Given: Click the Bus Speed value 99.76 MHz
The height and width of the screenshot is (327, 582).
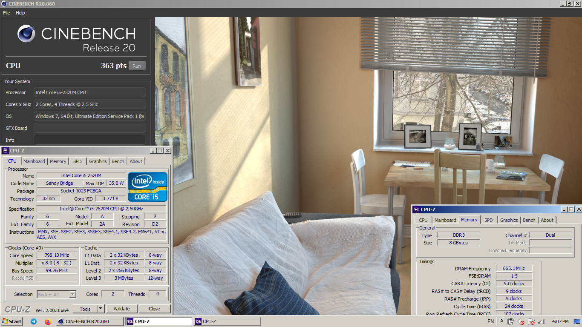Looking at the screenshot, I should click(x=57, y=271).
